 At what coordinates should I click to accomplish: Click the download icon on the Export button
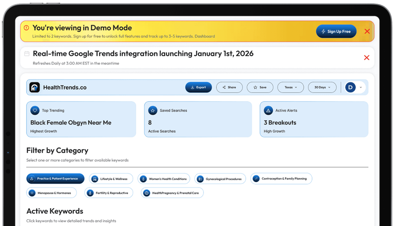tap(193, 87)
